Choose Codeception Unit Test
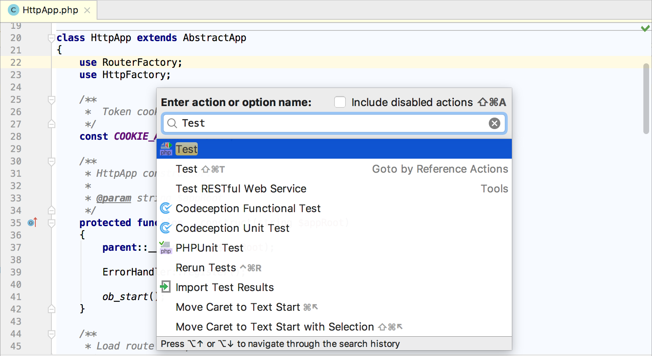The width and height of the screenshot is (652, 356). point(334,228)
